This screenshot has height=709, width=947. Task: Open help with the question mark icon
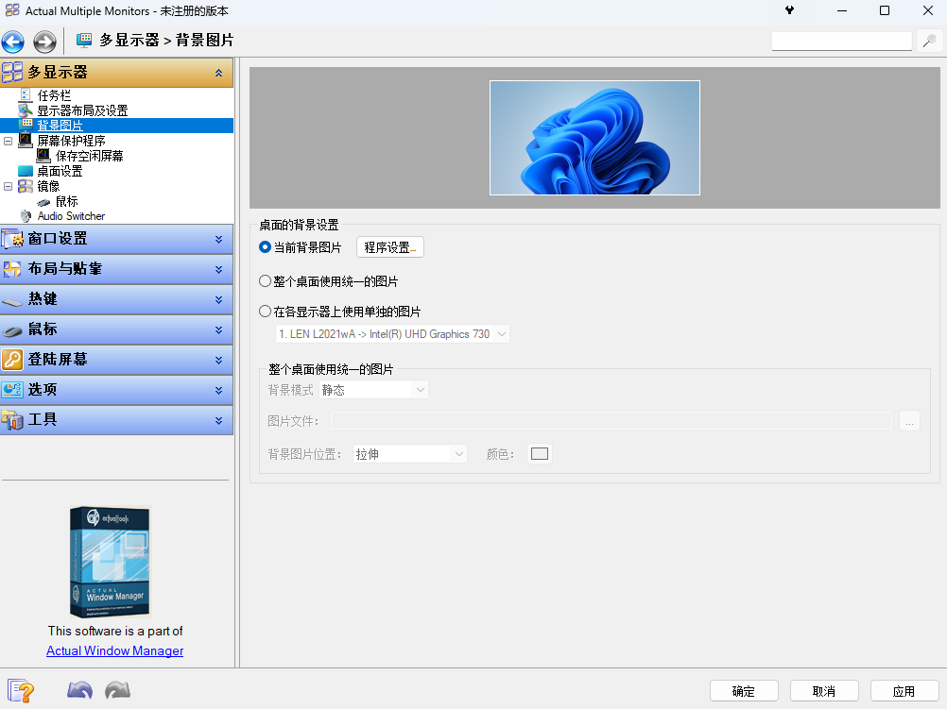[21, 690]
